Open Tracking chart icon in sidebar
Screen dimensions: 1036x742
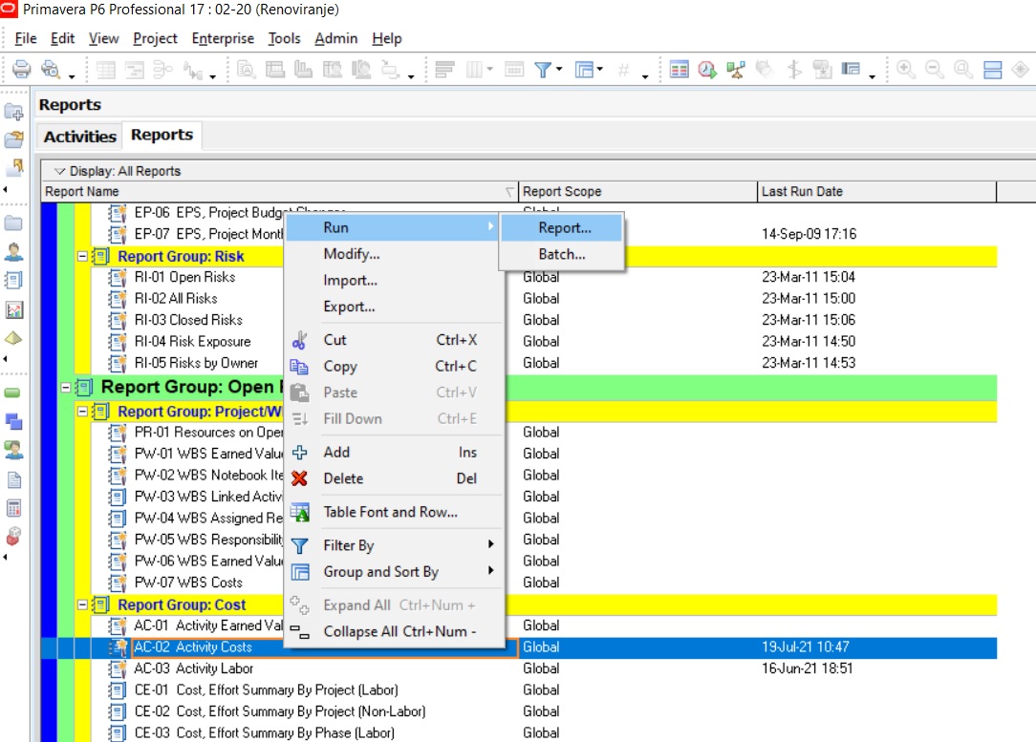pos(13,309)
